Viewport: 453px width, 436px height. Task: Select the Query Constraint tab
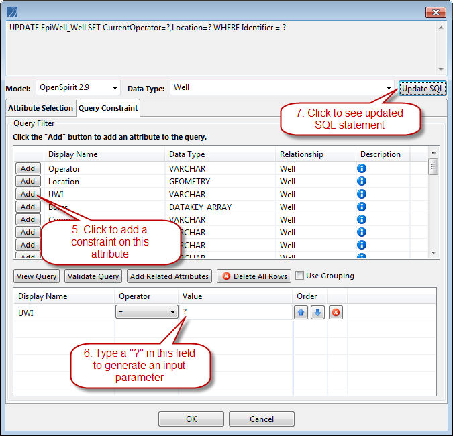pyautogui.click(x=108, y=108)
